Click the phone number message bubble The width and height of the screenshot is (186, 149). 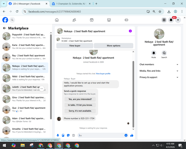tap(79, 118)
